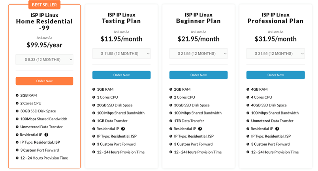This screenshot has height=171, width=318.
Task: Click Residential IP help icon in Professional Plan
Action: (x=277, y=129)
